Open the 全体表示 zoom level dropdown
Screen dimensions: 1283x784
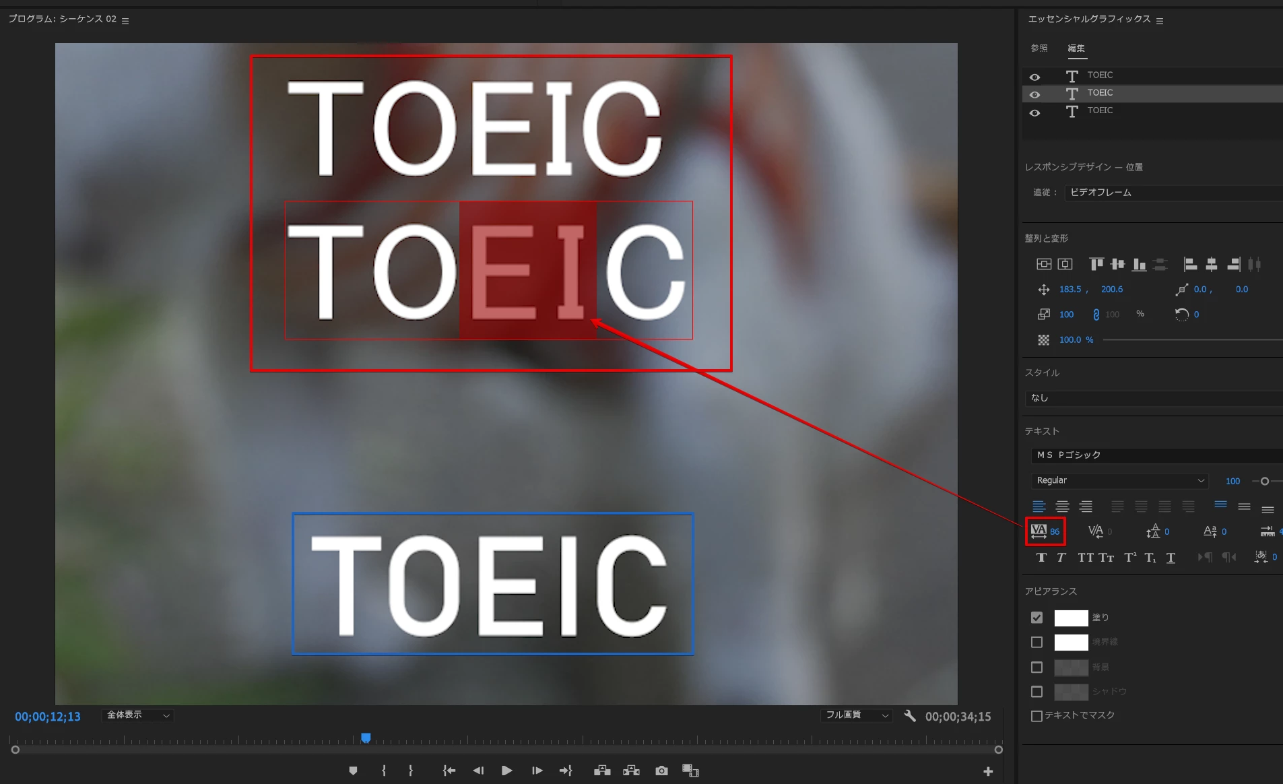tap(138, 715)
